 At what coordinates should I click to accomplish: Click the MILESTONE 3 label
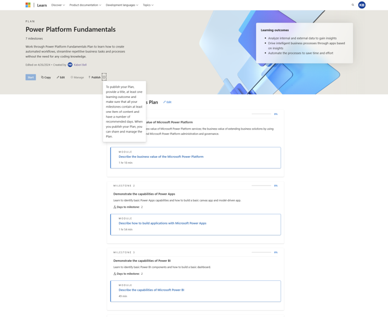[124, 252]
